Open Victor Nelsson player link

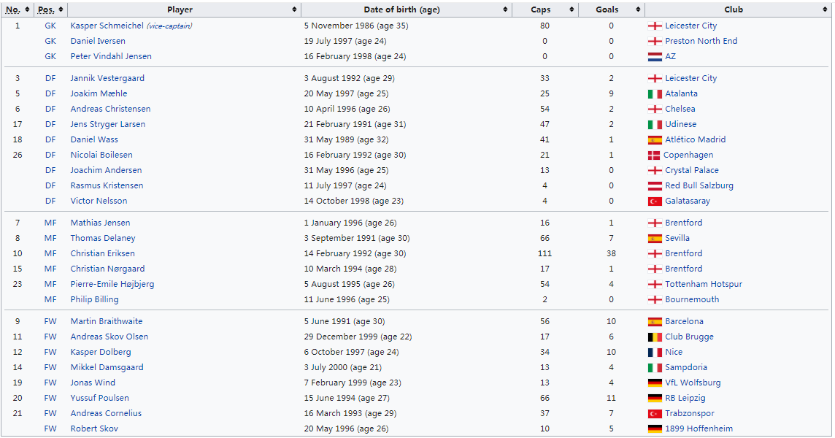click(x=99, y=201)
